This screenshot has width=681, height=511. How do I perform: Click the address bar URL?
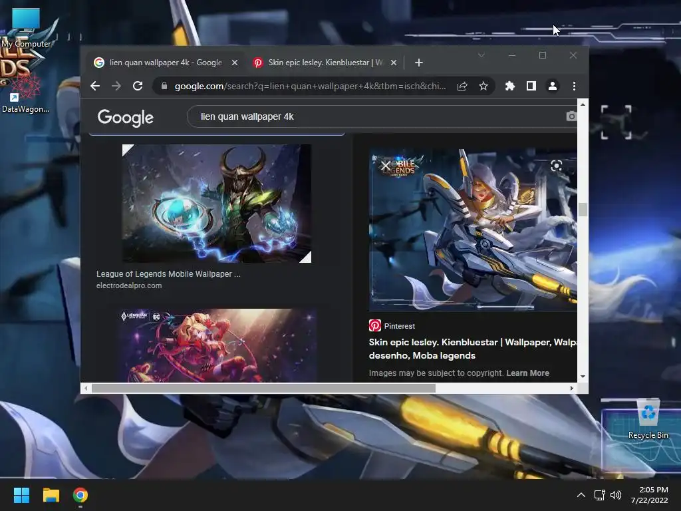tap(310, 86)
